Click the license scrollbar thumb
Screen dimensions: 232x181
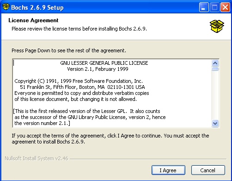coord(215,69)
